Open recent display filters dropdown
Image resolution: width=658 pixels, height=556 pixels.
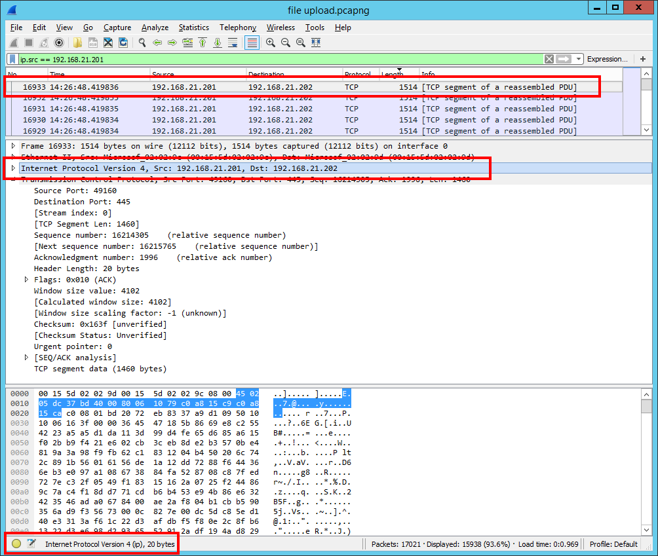point(579,59)
